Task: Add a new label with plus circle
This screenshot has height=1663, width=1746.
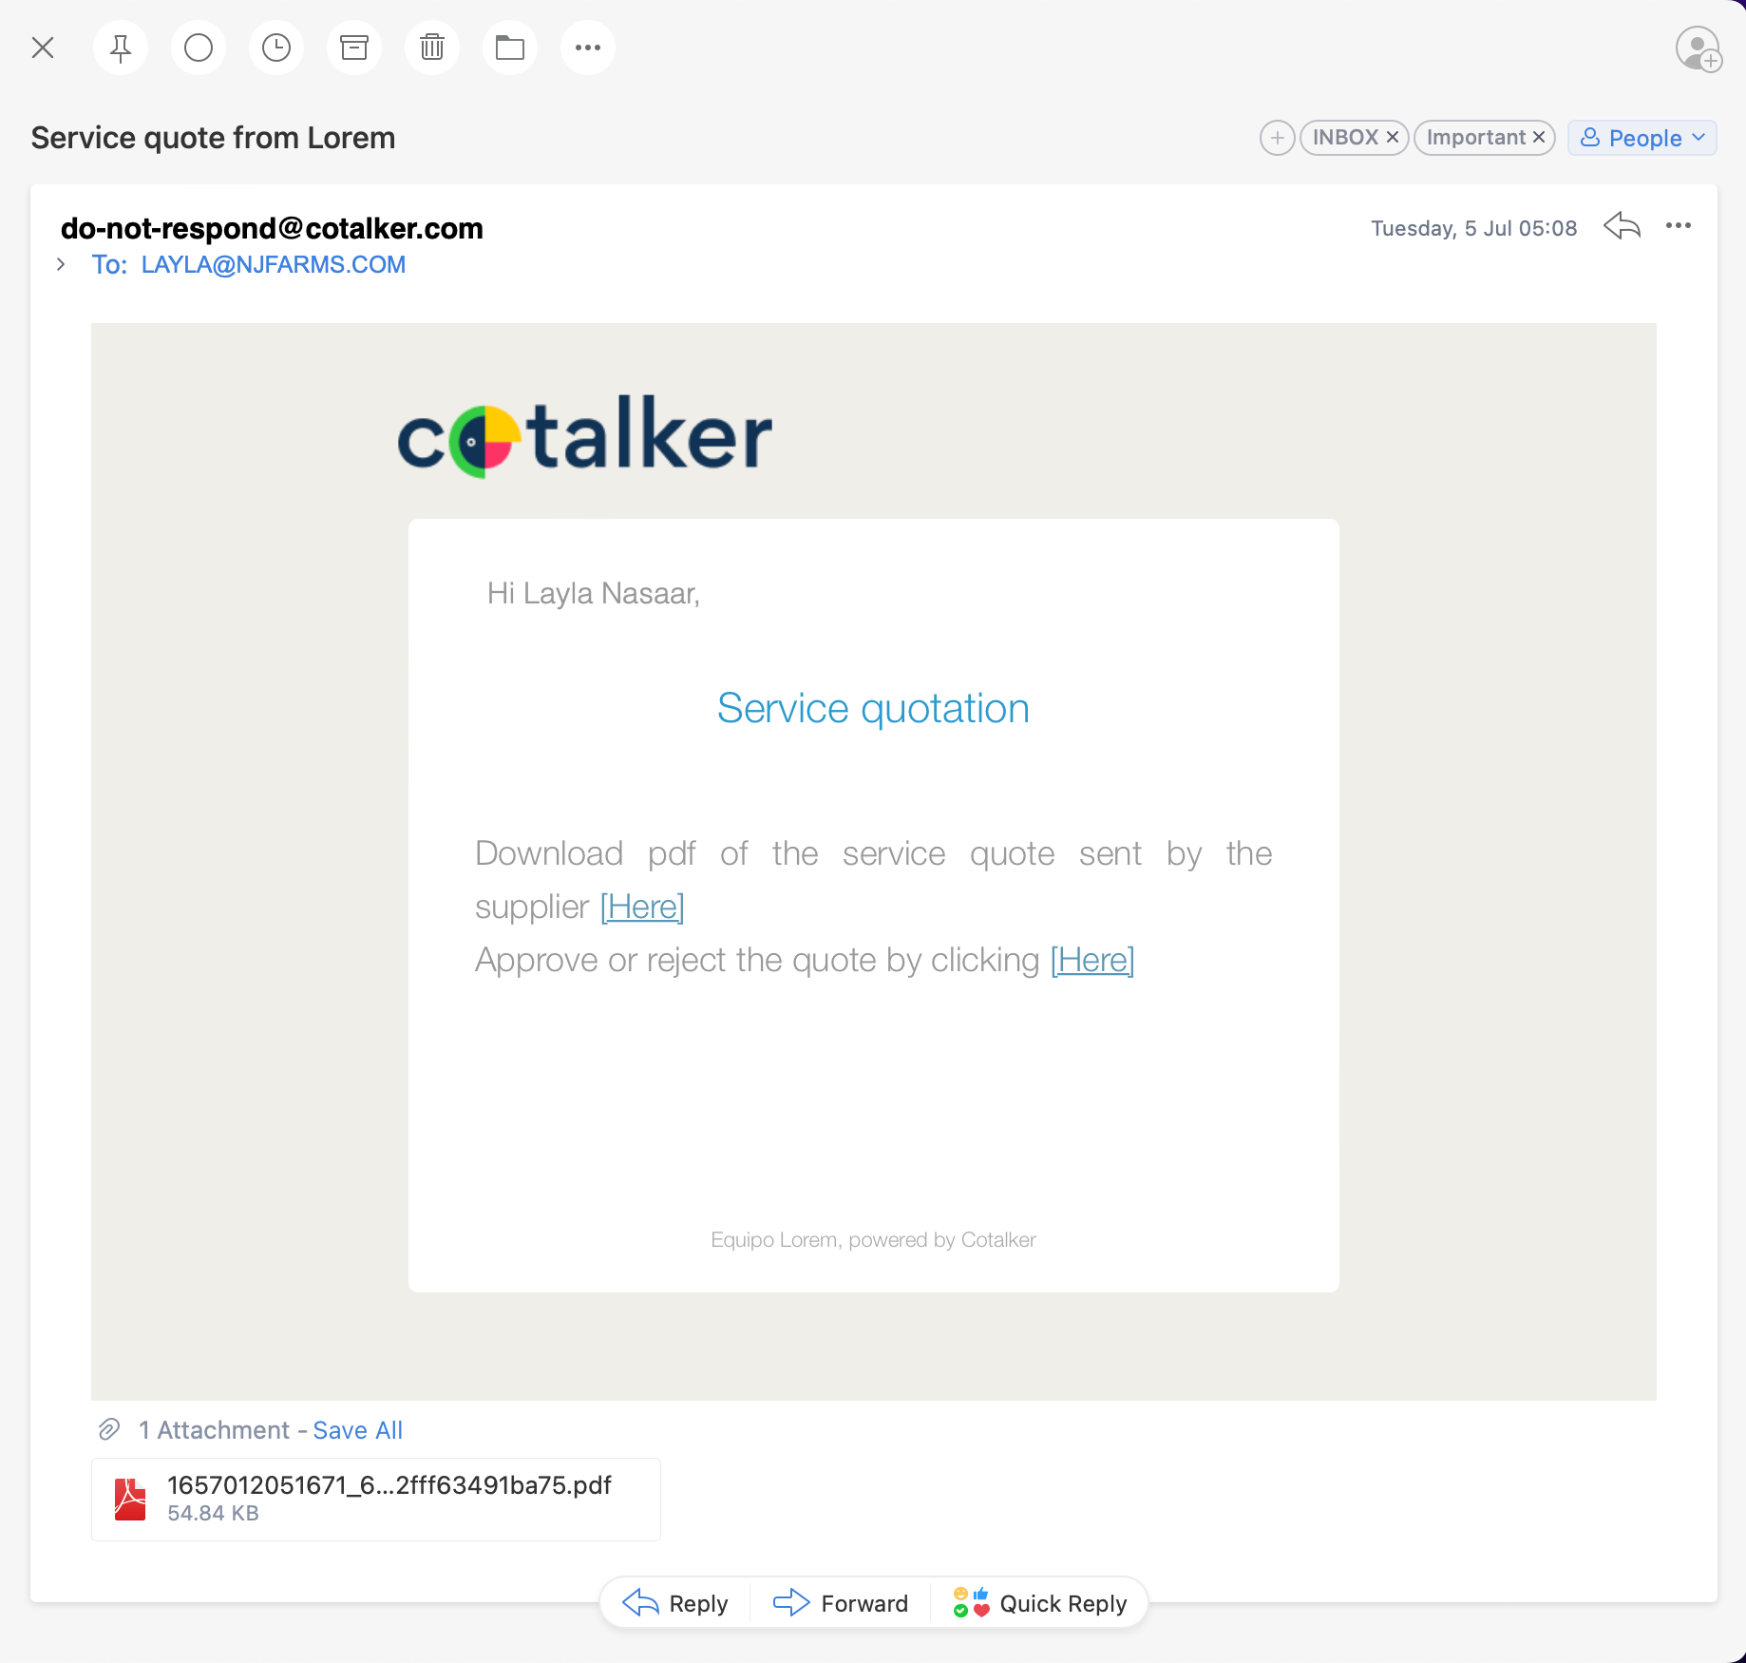Action: click(1278, 138)
